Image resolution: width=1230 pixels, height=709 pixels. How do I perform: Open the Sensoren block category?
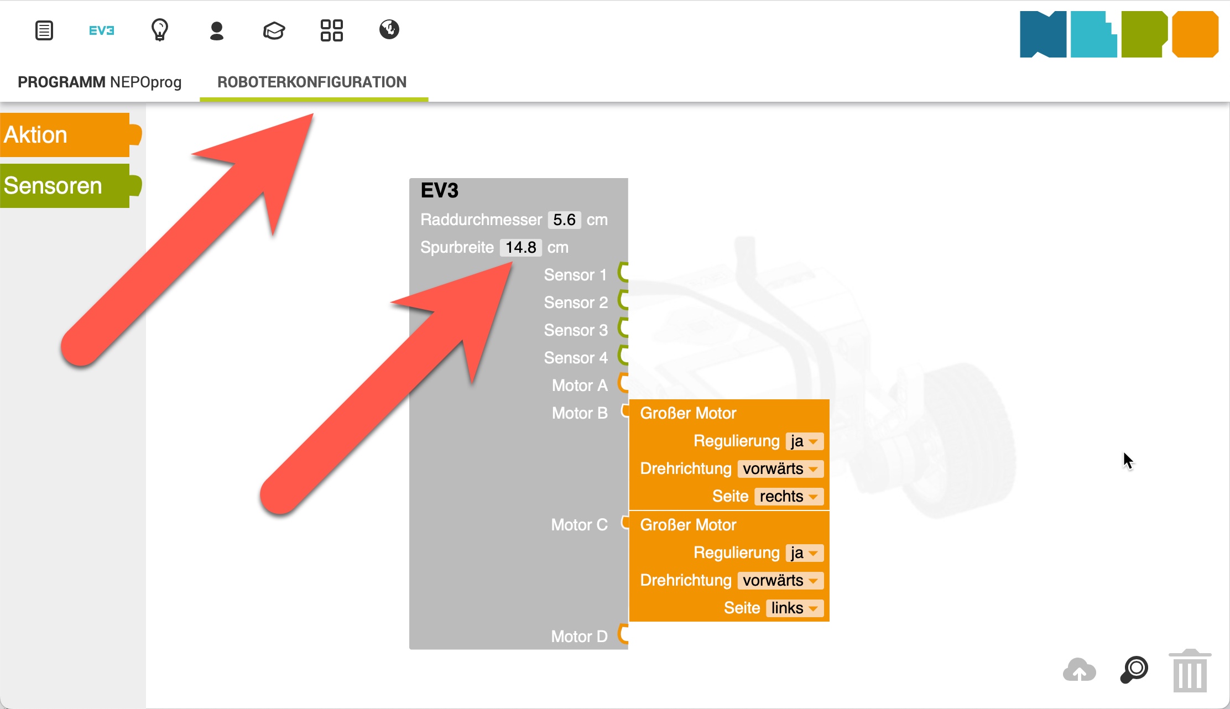coord(71,186)
